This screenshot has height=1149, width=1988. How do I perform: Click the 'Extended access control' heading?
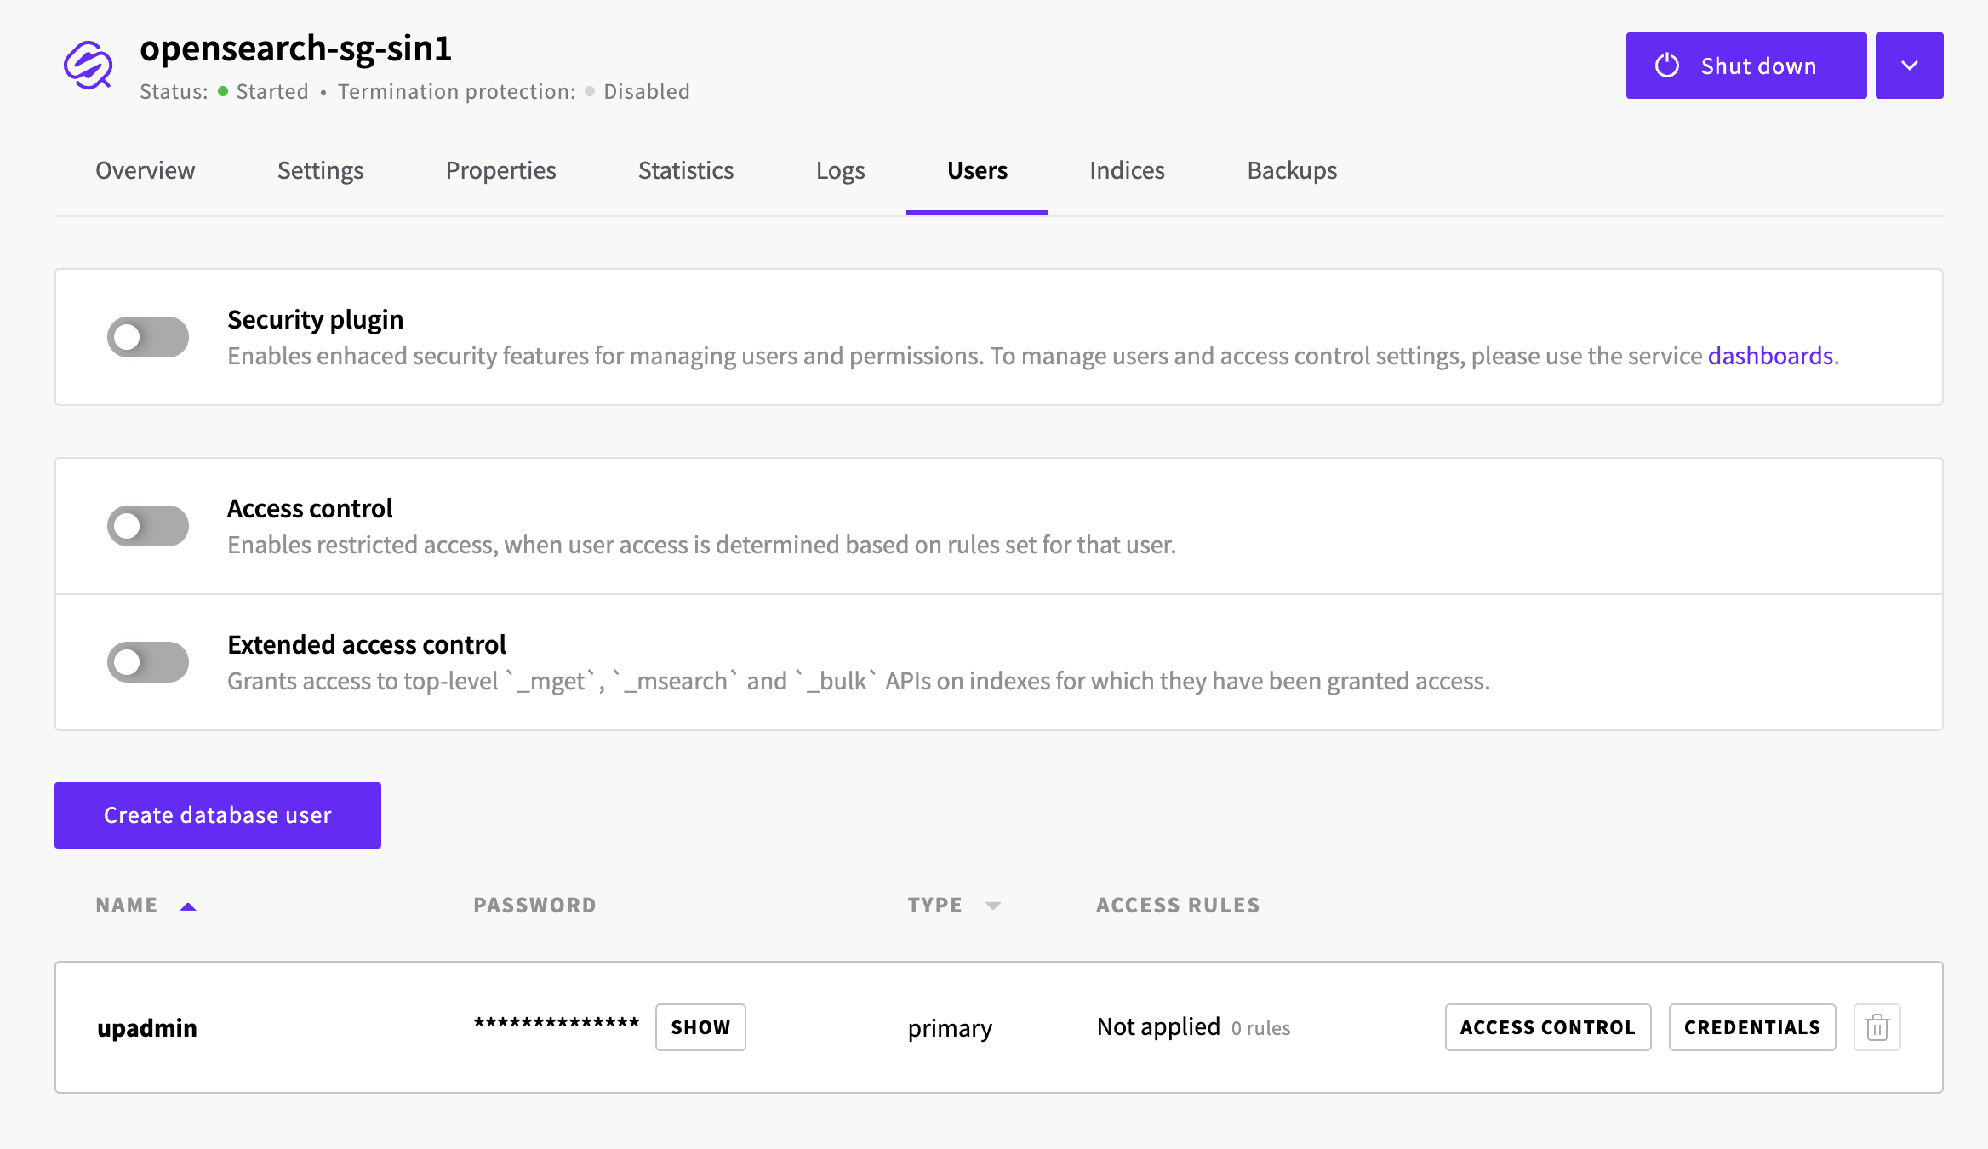[367, 645]
